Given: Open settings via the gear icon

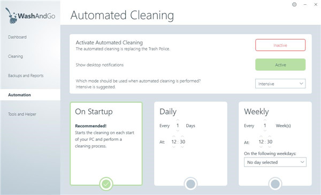Looking at the screenshot, I should click(x=294, y=4).
